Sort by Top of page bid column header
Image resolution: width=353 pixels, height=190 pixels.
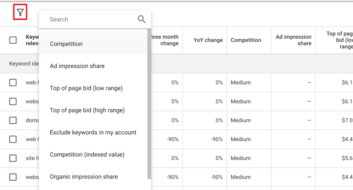[x=340, y=40]
